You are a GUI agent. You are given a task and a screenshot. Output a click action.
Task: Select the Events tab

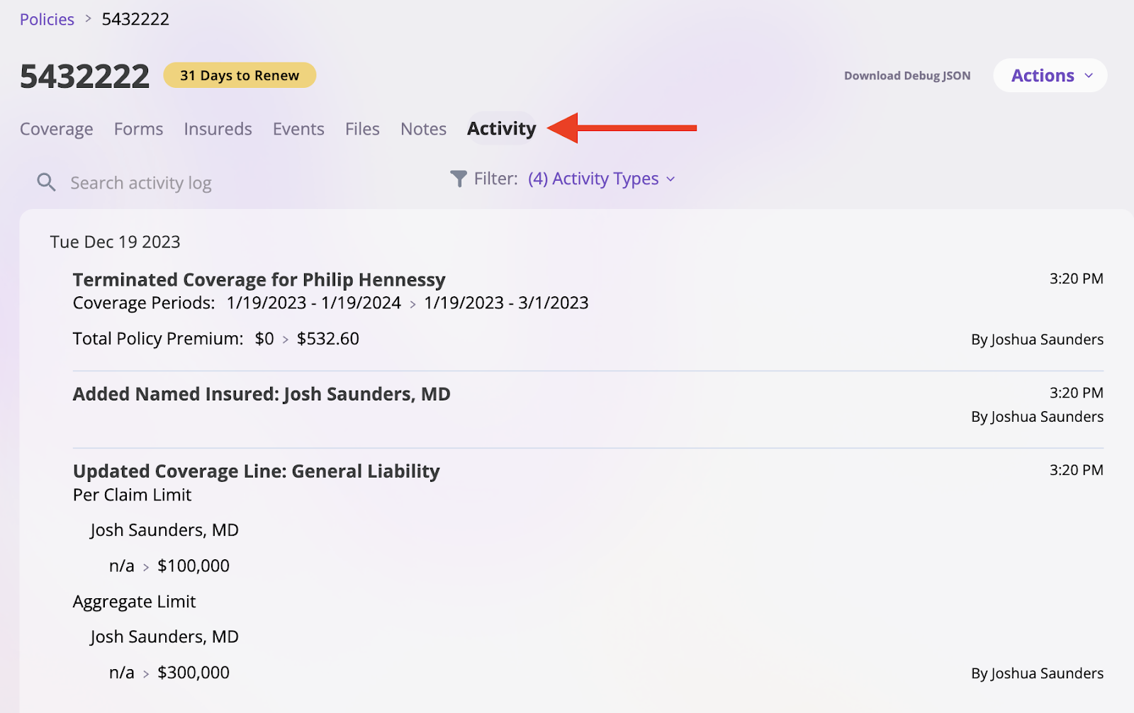[x=298, y=129]
